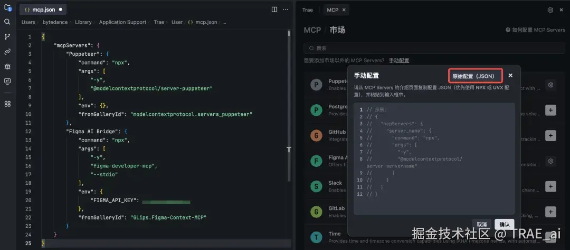Select the bytedance breadcrumb segment
570x250 pixels.
pyautogui.click(x=55, y=22)
